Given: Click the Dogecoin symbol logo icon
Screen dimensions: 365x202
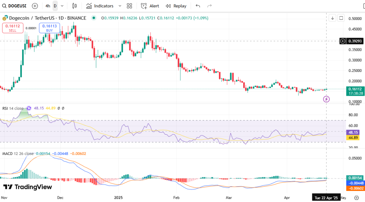Looking at the screenshot, I should (5, 18).
